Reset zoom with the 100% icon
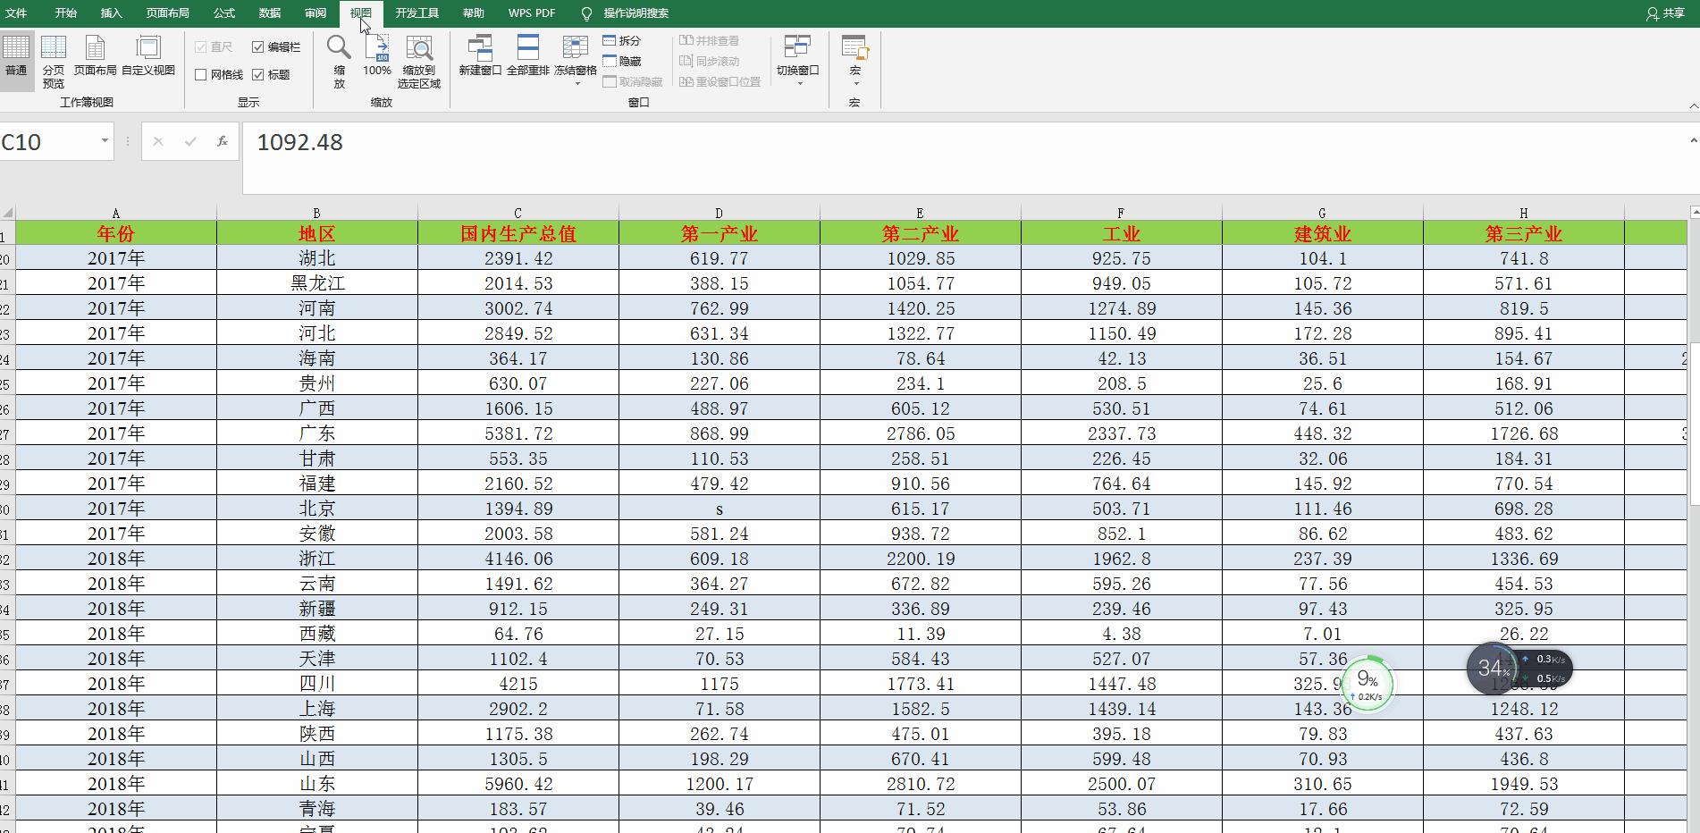The width and height of the screenshot is (1700, 833). (377, 55)
